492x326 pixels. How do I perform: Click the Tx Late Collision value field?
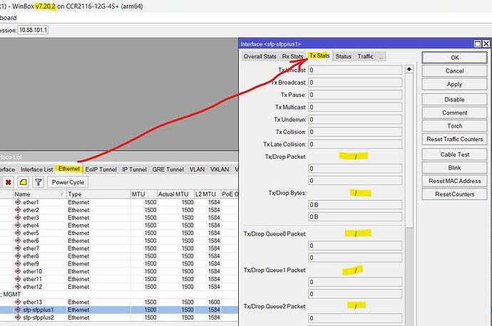355,144
